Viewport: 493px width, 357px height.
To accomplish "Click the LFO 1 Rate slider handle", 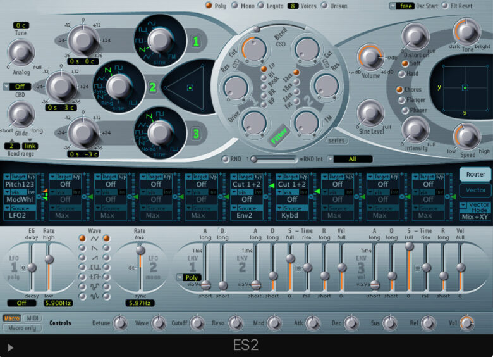I will pyautogui.click(x=49, y=260).
